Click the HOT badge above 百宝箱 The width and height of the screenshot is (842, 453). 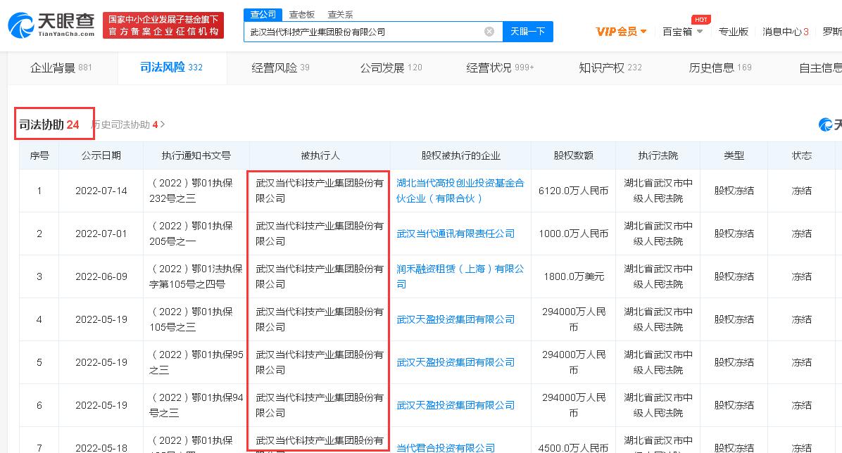pyautogui.click(x=700, y=20)
